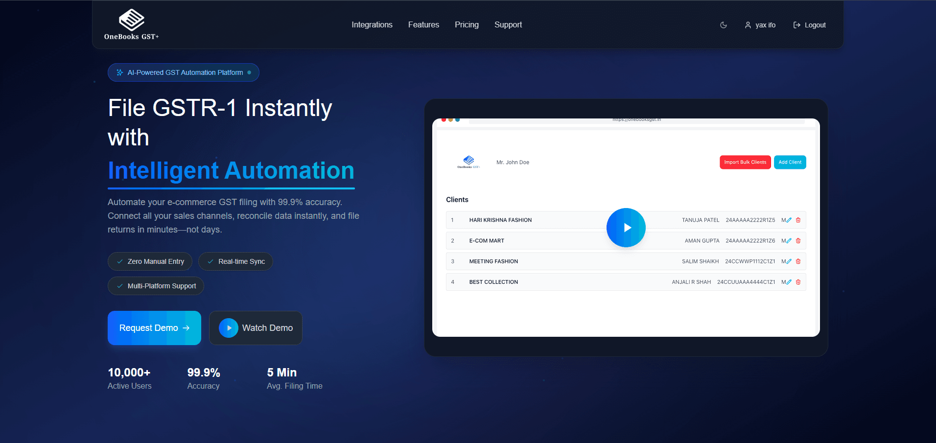The width and height of the screenshot is (936, 443).
Task: Open the Integrations menu item
Action: pyautogui.click(x=372, y=25)
